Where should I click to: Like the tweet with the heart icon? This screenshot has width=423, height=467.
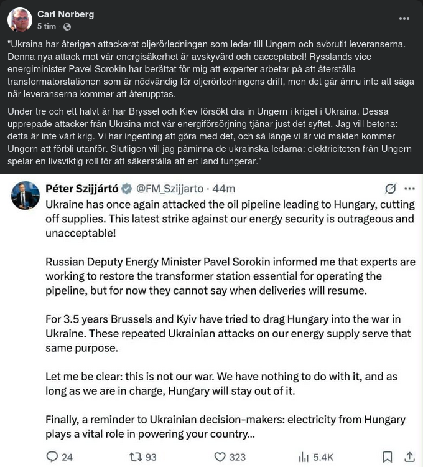220,457
